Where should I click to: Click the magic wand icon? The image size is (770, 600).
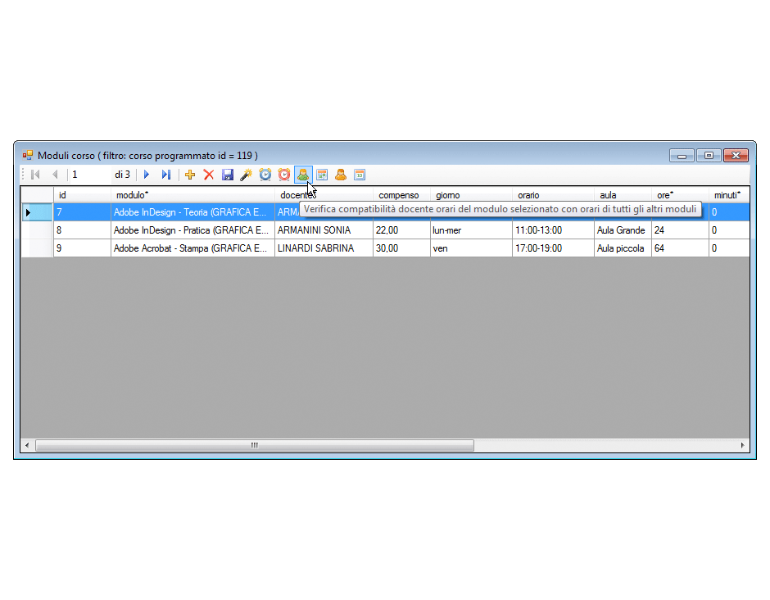pos(246,175)
